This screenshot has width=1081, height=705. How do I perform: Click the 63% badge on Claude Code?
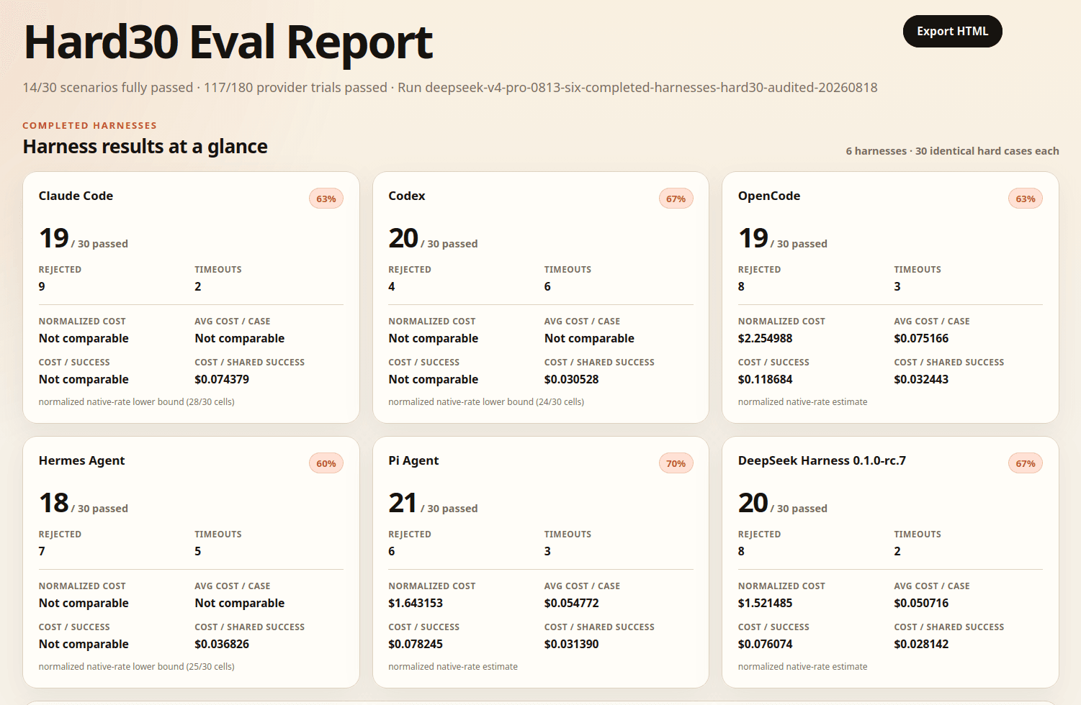point(326,199)
